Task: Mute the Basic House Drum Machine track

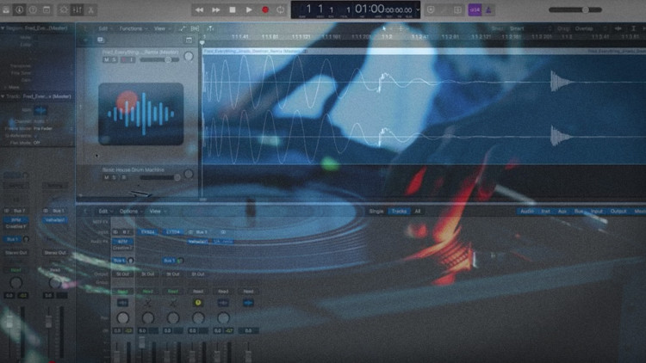Action: (x=106, y=177)
